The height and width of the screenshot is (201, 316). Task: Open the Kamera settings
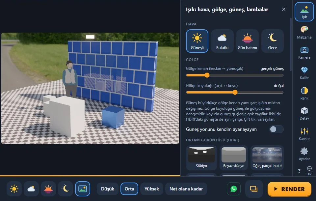304,52
